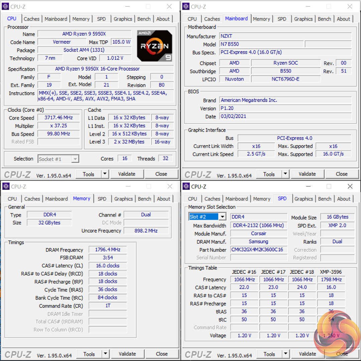Click the BIOS version P1.20 field

[285, 108]
